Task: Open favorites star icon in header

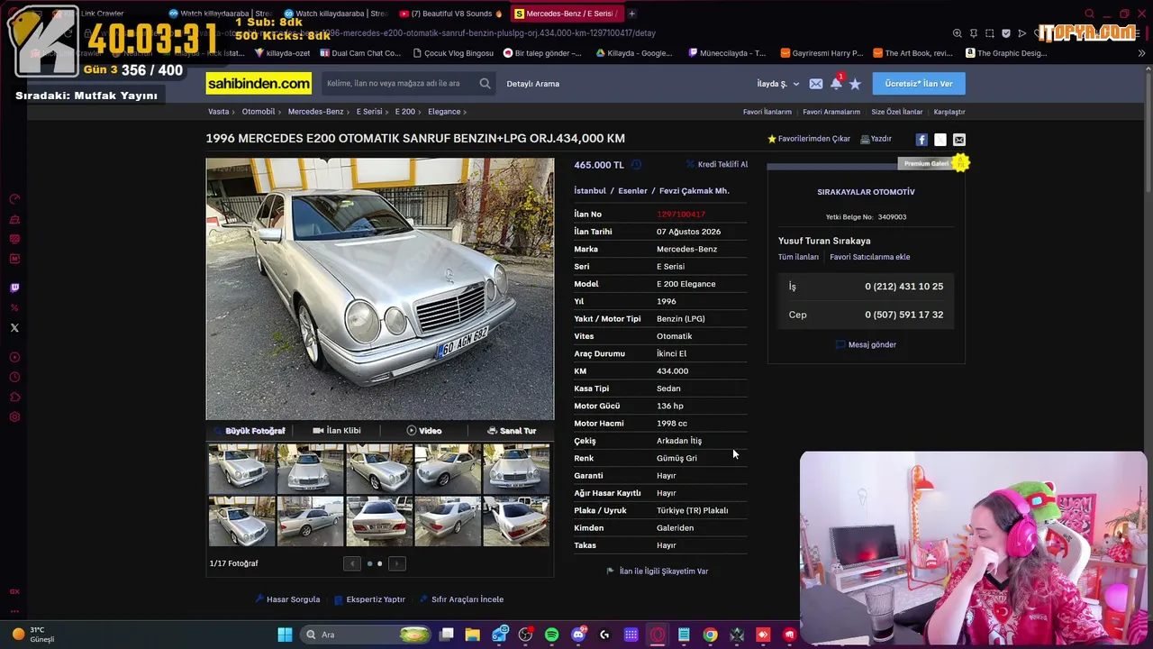Action: [855, 84]
